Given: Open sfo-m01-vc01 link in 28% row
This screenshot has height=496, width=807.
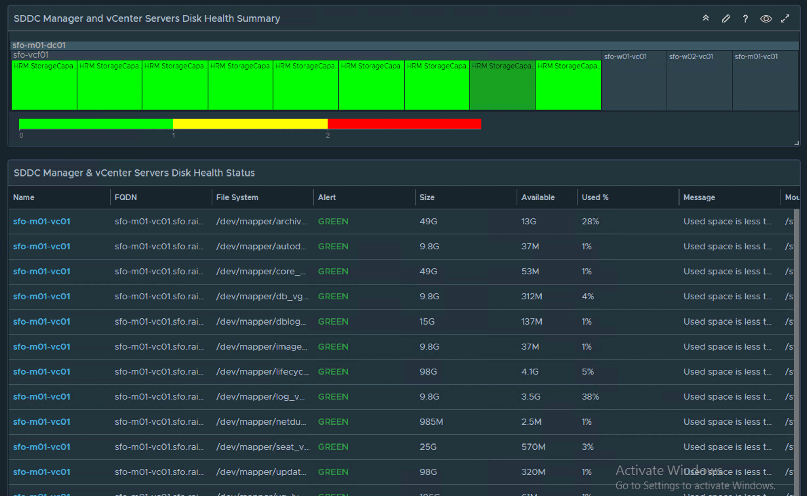Looking at the screenshot, I should (x=41, y=221).
